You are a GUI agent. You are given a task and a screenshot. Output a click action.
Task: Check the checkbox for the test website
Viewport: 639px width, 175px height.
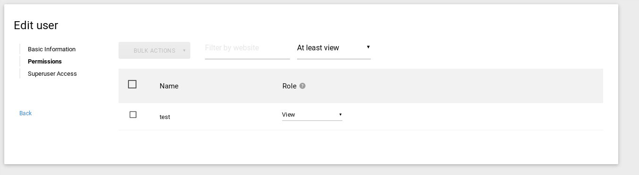[133, 115]
